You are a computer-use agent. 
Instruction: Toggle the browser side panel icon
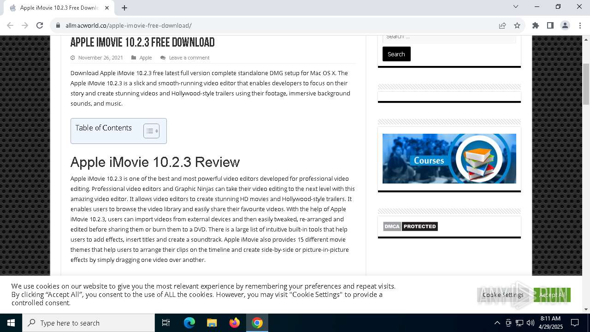[x=550, y=25]
